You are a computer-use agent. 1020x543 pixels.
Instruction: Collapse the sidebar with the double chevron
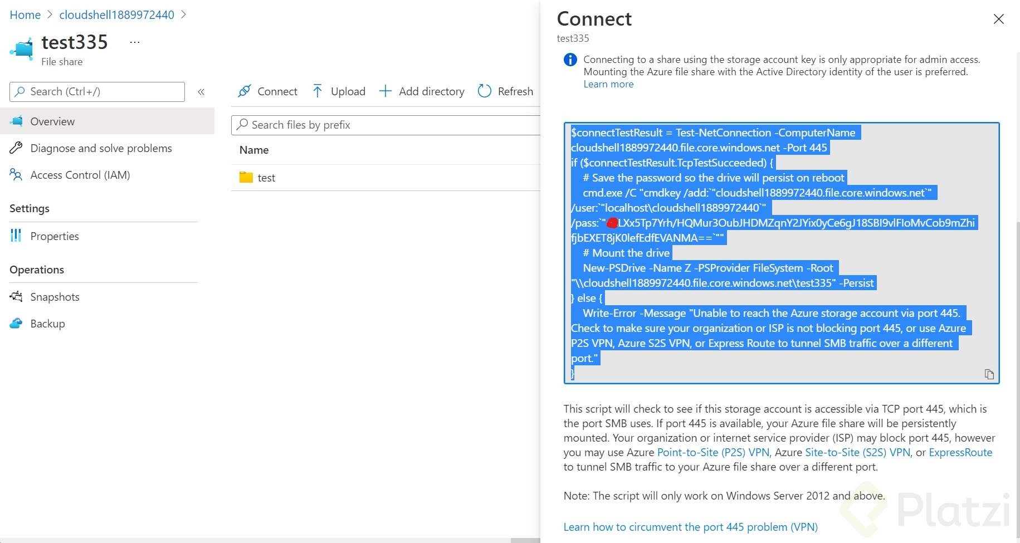tap(201, 91)
